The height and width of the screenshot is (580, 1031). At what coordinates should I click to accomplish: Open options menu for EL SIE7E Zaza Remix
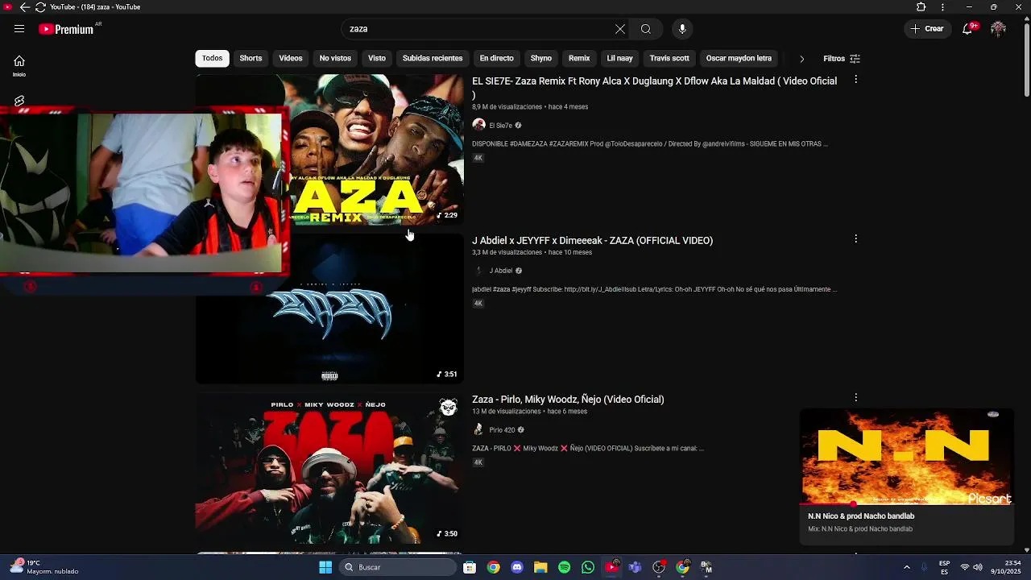pos(855,80)
